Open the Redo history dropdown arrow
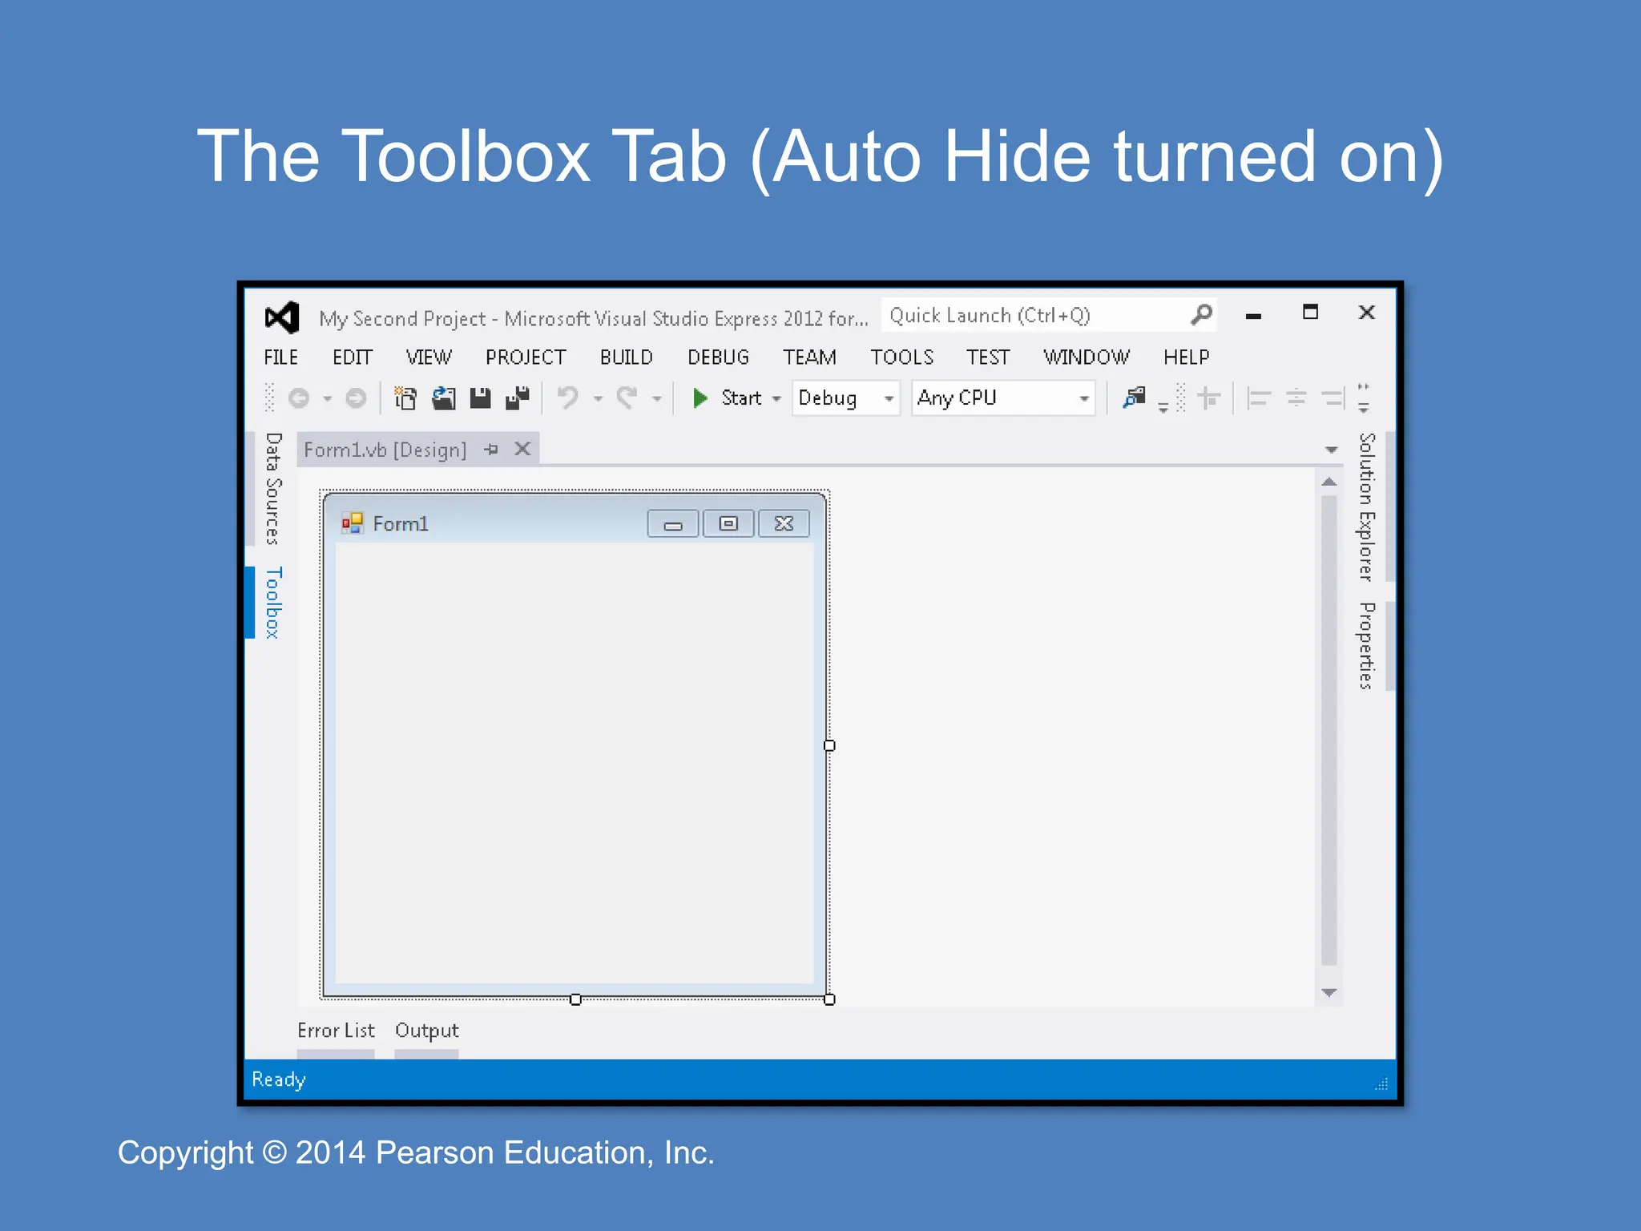The image size is (1641, 1231). click(656, 399)
